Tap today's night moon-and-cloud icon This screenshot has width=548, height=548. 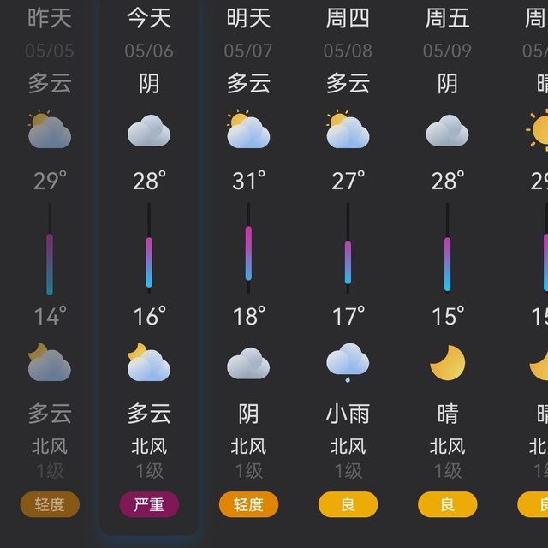point(149,361)
